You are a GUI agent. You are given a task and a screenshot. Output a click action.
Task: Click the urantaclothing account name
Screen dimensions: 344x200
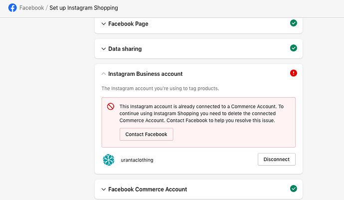[137, 160]
